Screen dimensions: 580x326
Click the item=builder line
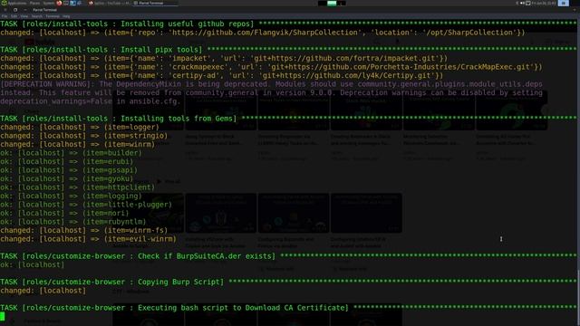tap(71, 153)
